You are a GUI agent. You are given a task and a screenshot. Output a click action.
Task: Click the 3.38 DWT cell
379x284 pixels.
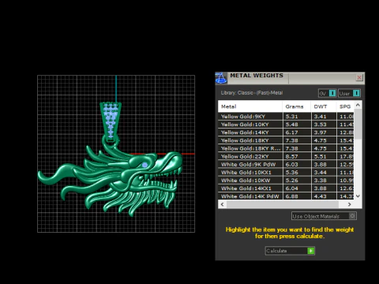click(324, 181)
